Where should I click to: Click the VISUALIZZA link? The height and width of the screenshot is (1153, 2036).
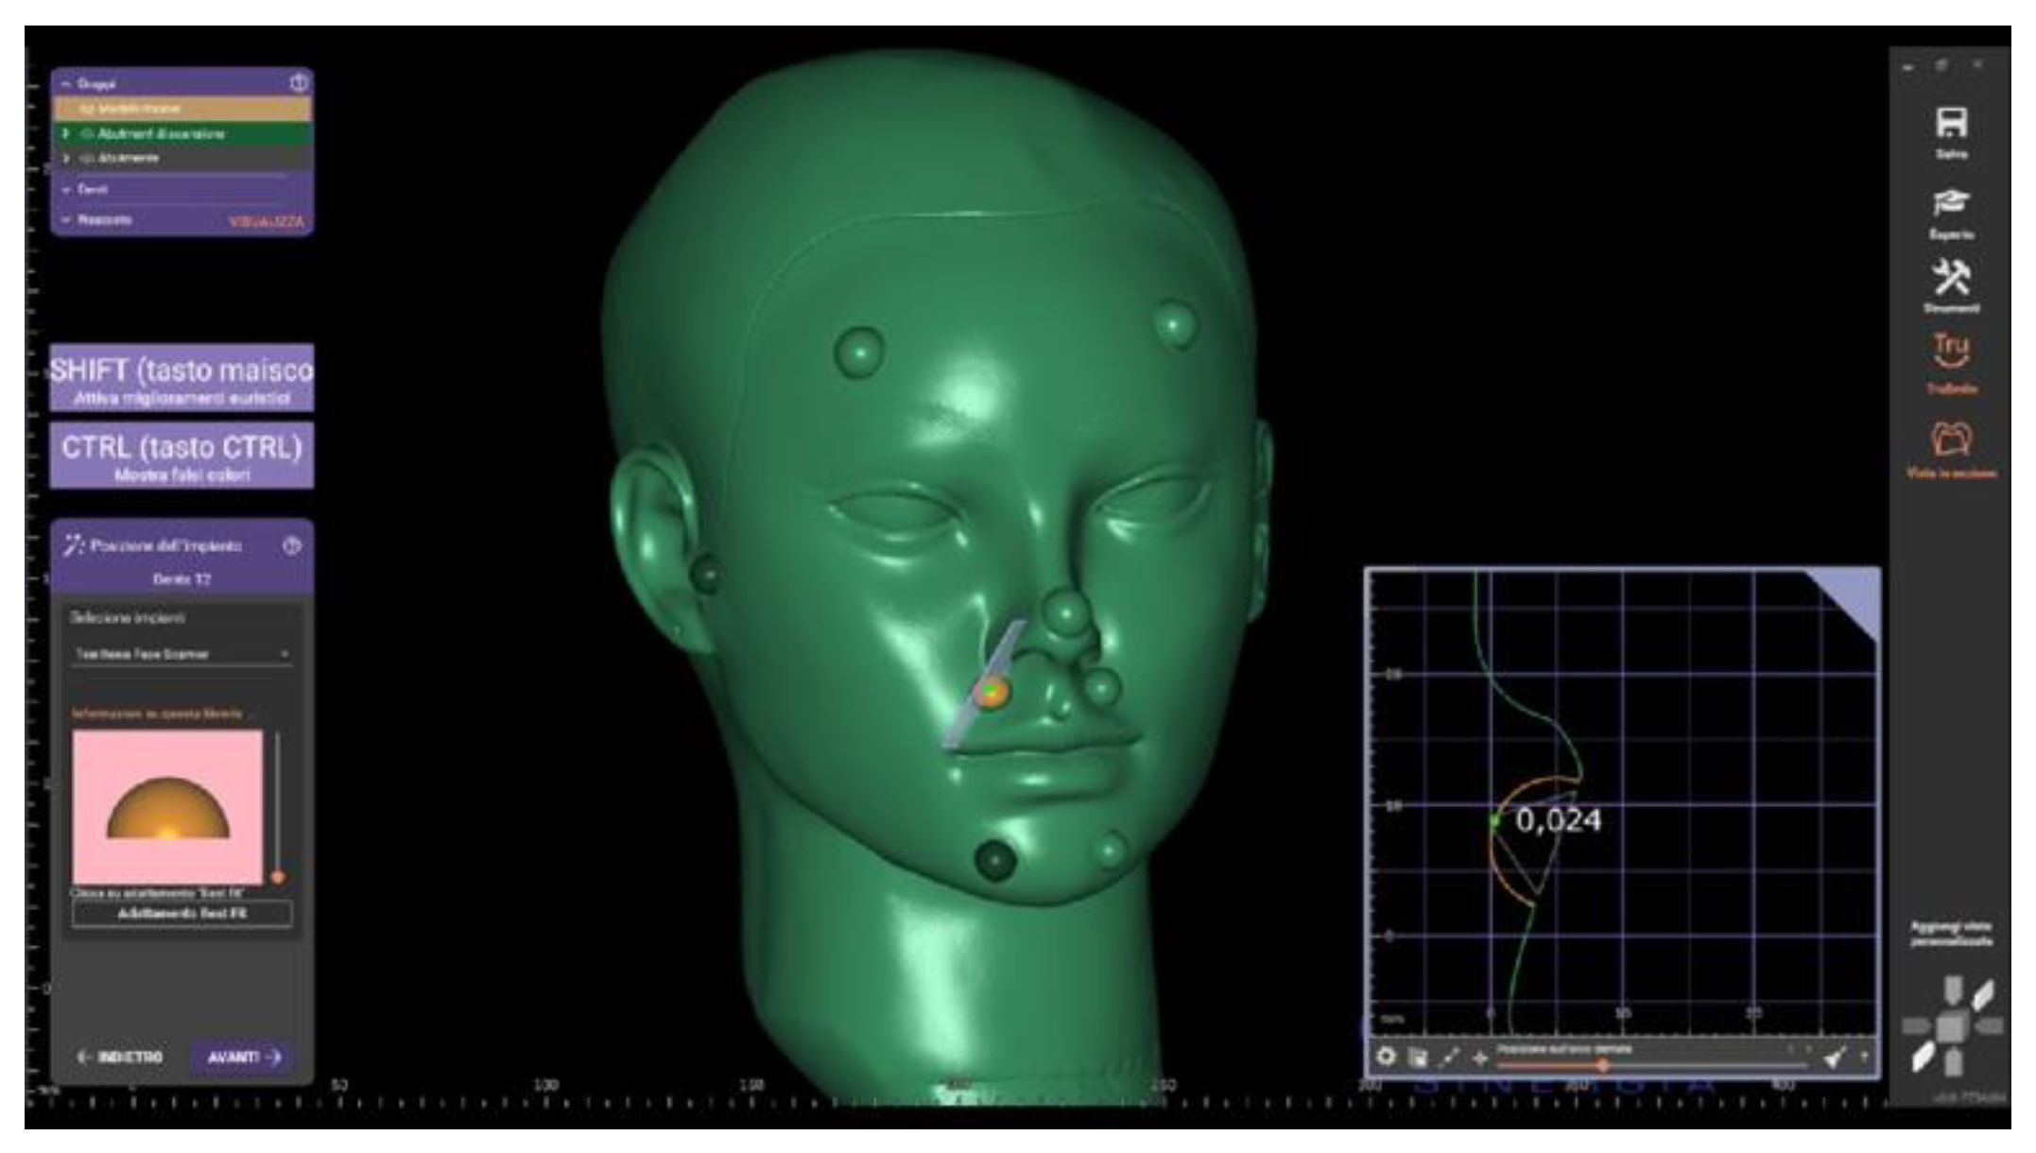267,222
